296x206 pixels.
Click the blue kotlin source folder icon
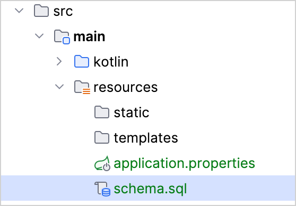(82, 61)
